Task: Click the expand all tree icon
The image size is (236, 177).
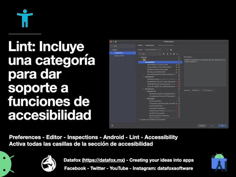Action: (x=168, y=54)
